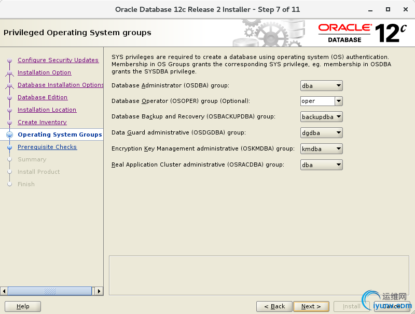The width and height of the screenshot is (415, 314).
Task: Open the Data Guard OSDGDBA group dropdown
Action: point(321,133)
